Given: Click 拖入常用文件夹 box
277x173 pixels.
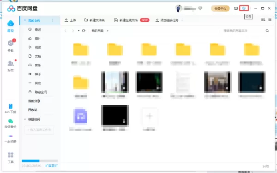Looking at the screenshot, I should [x=39, y=130].
